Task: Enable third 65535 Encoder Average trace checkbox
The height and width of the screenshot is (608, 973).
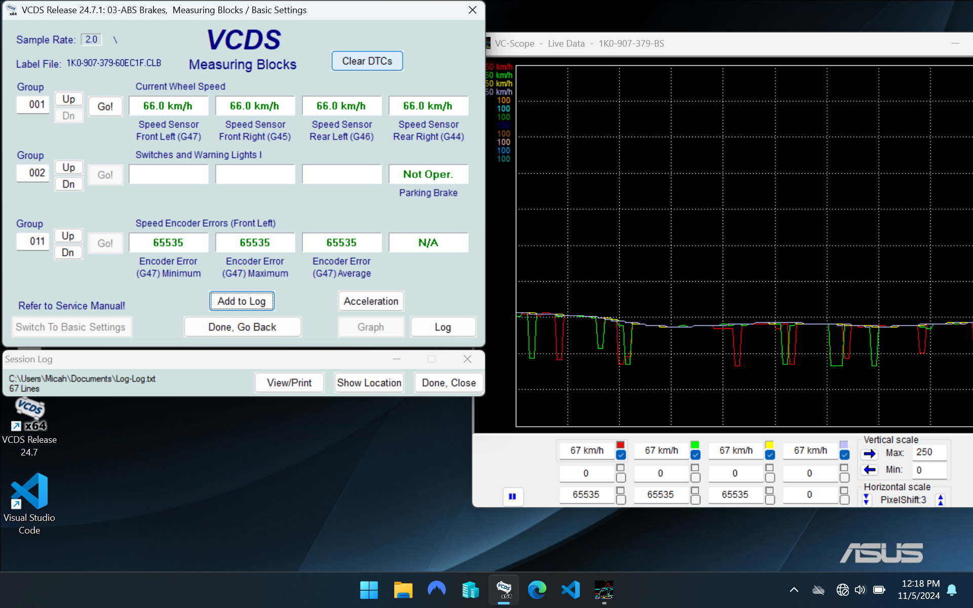Action: [770, 500]
